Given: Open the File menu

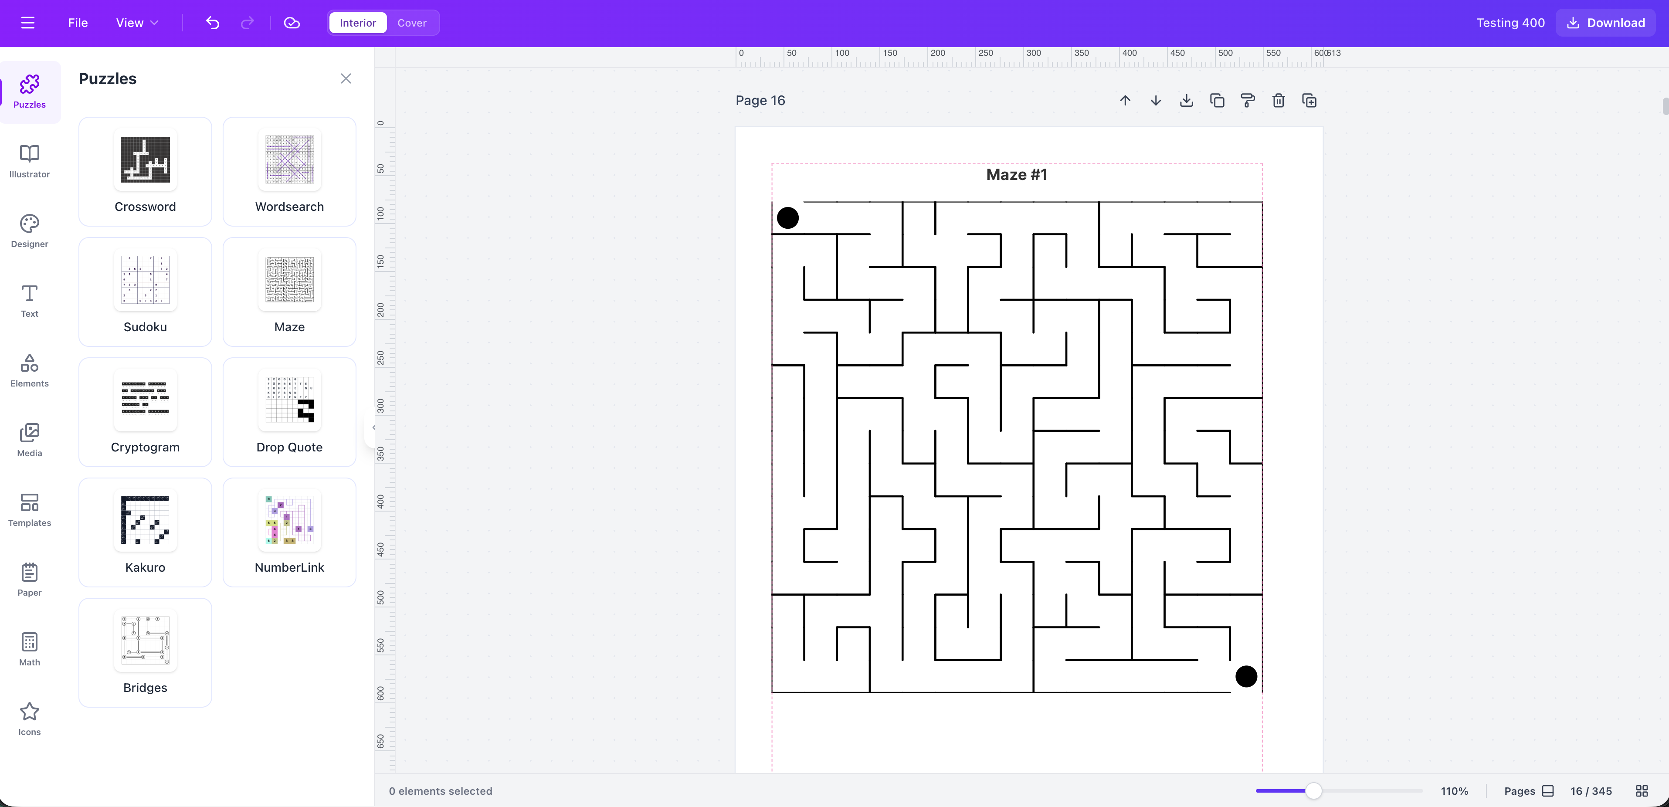Looking at the screenshot, I should (x=77, y=23).
